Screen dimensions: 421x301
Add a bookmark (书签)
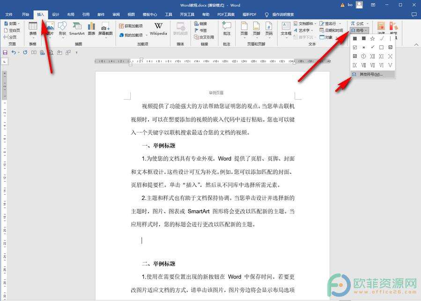click(200, 30)
